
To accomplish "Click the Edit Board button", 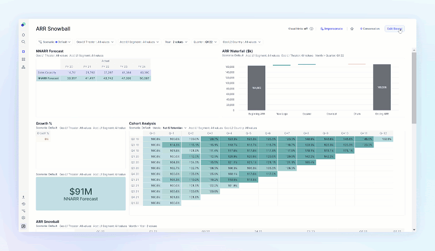I will [395, 29].
